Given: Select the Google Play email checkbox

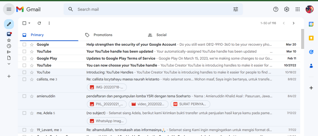Looking at the screenshot, I should point(24,58).
